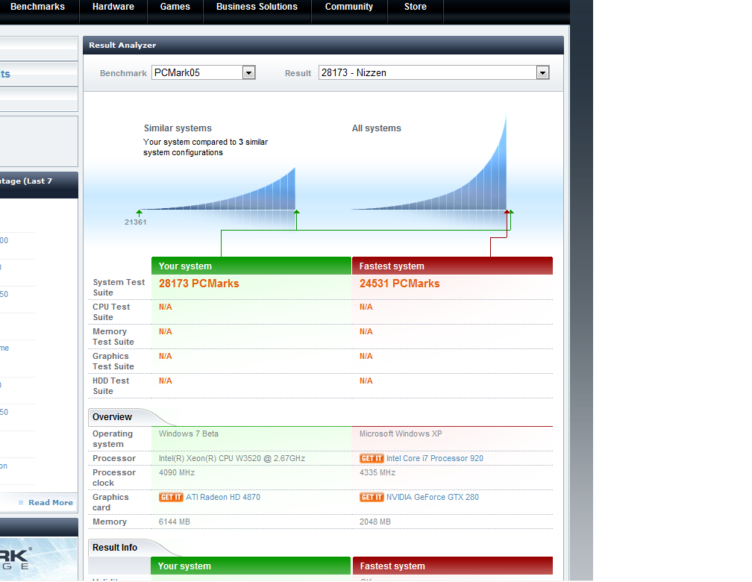Open the Hardware menu

[x=113, y=7]
